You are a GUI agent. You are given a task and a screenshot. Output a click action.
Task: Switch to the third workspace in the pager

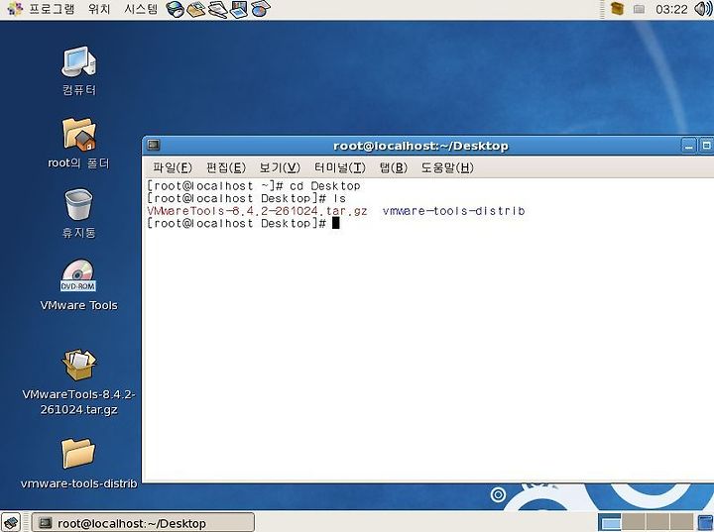point(657,522)
